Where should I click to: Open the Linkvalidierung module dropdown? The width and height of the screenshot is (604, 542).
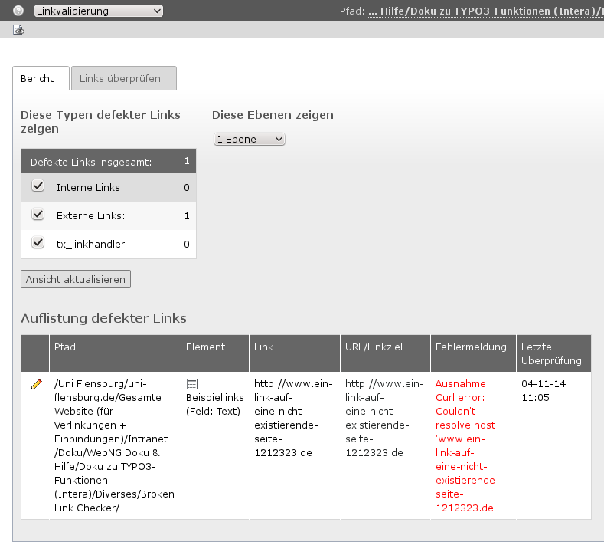(x=98, y=11)
